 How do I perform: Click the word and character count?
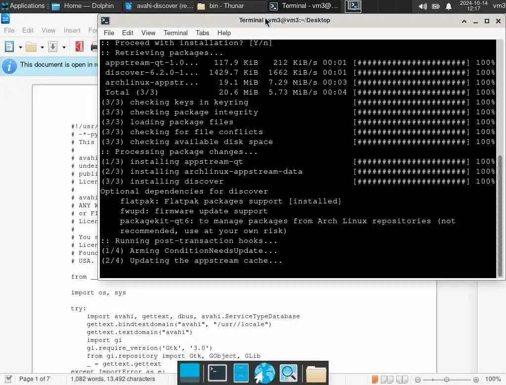point(113,379)
